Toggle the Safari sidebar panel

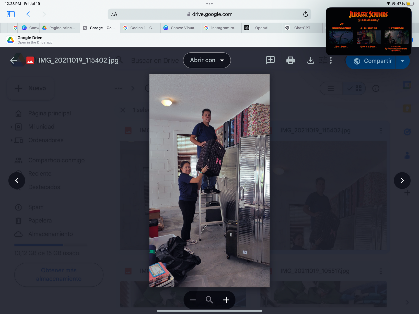11,14
